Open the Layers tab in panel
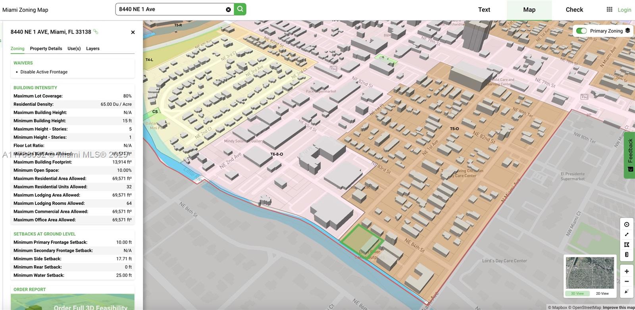 pos(93,48)
